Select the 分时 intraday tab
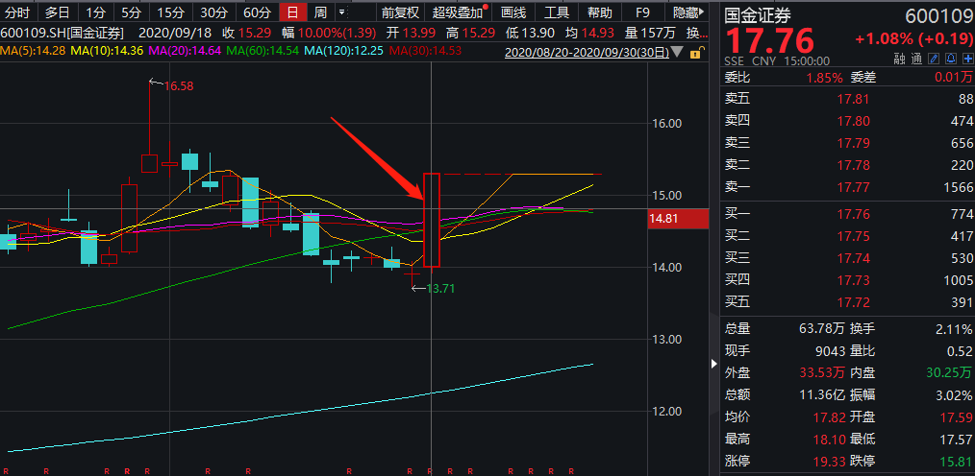Image resolution: width=975 pixels, height=476 pixels. pyautogui.click(x=18, y=12)
